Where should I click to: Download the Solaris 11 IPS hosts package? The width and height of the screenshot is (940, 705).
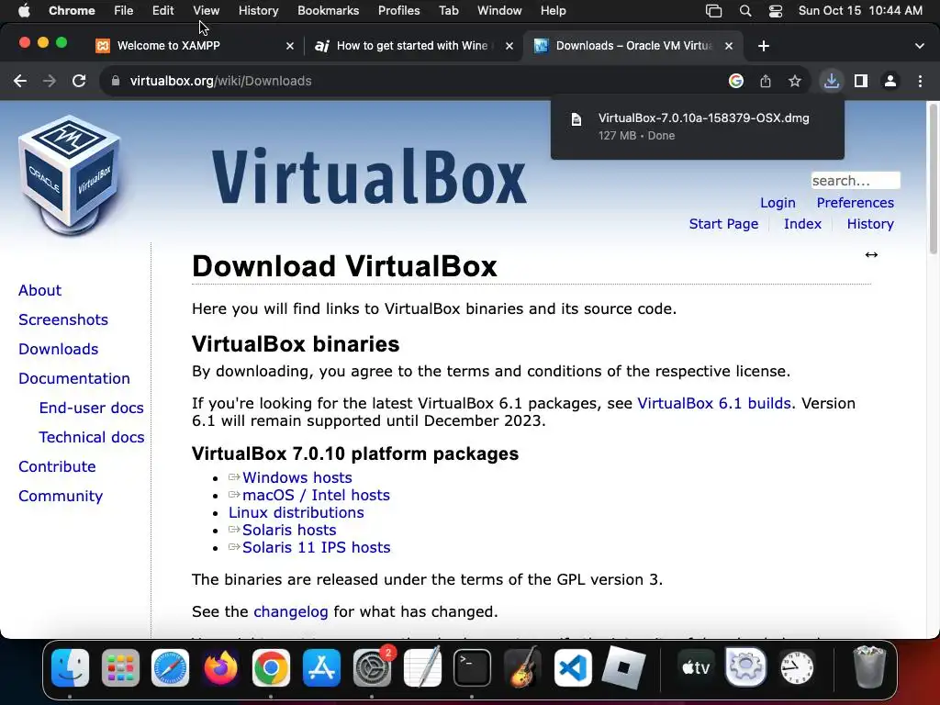[316, 547]
